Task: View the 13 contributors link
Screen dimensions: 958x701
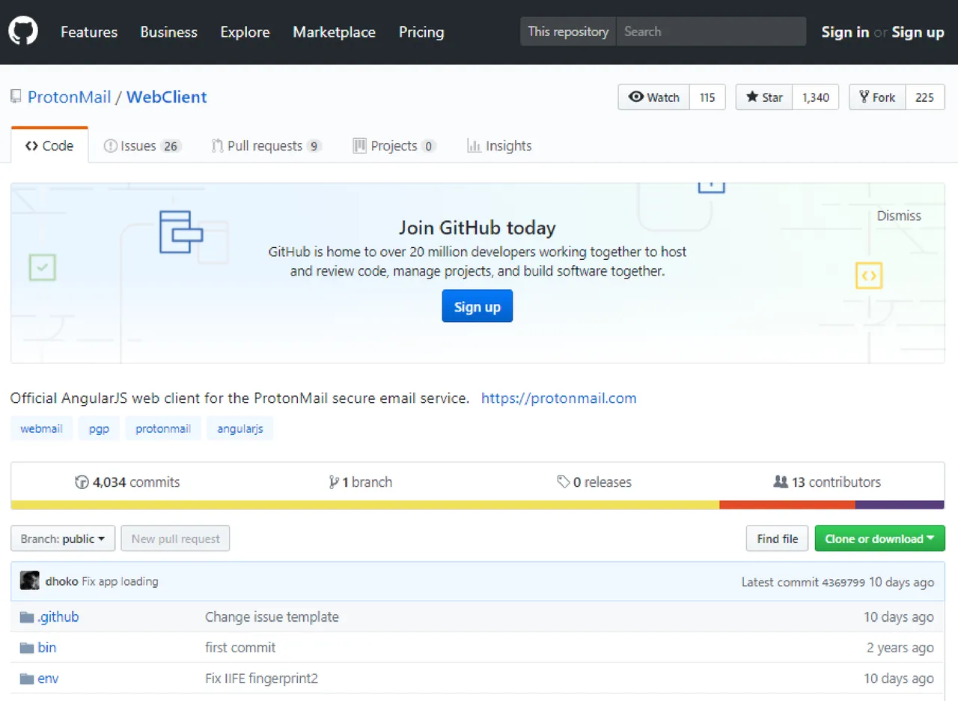Action: 827,482
